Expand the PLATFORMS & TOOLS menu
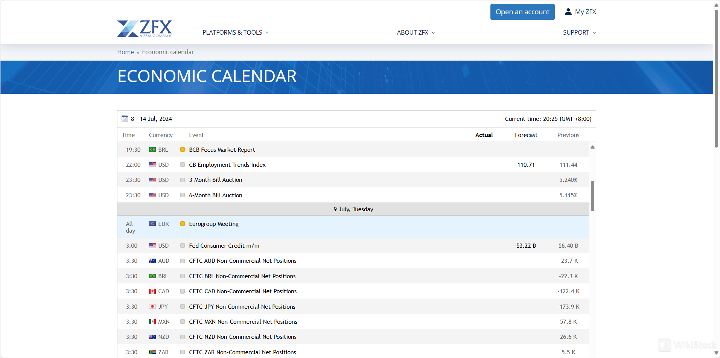The width and height of the screenshot is (720, 358). [x=236, y=32]
